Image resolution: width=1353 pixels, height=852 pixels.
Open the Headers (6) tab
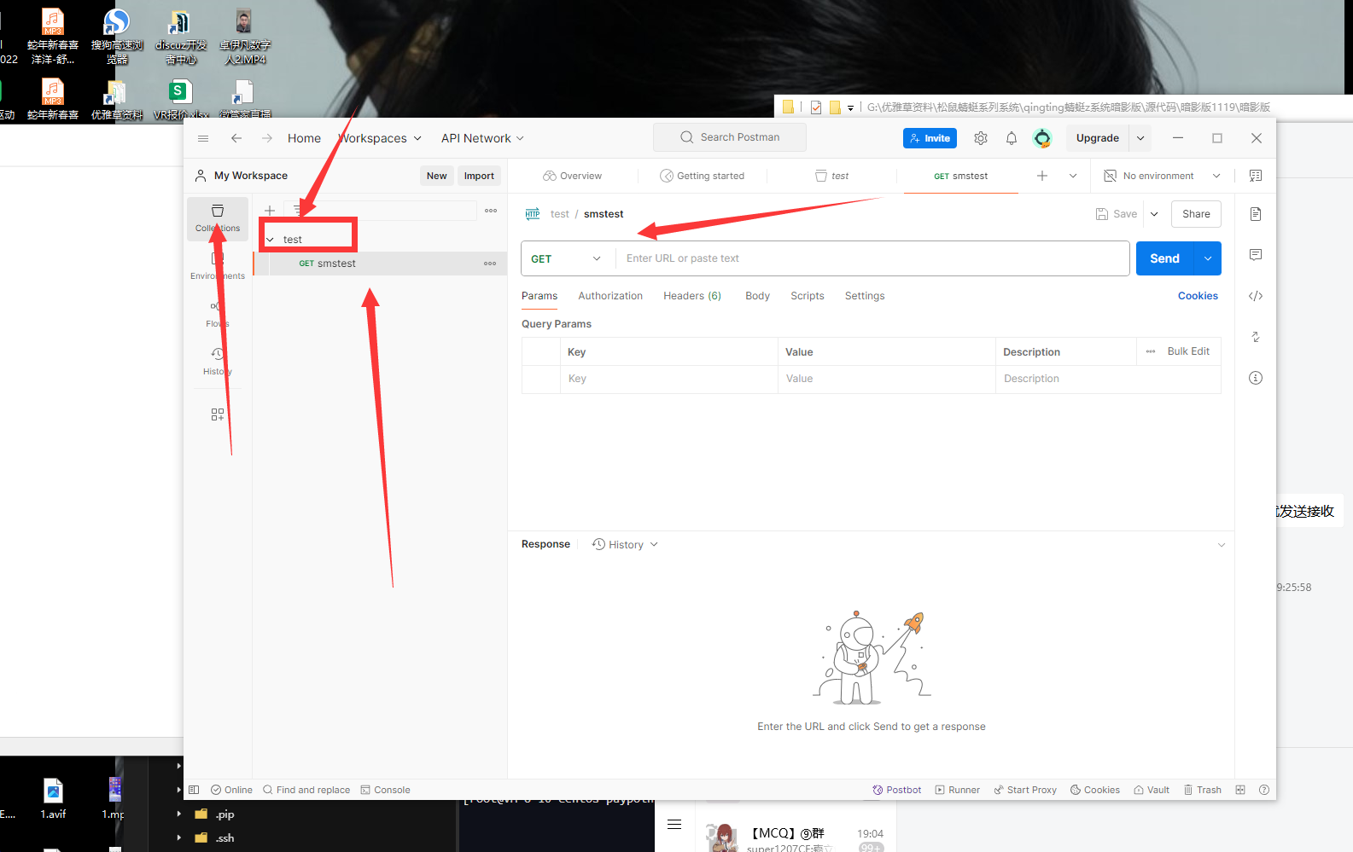(x=692, y=296)
